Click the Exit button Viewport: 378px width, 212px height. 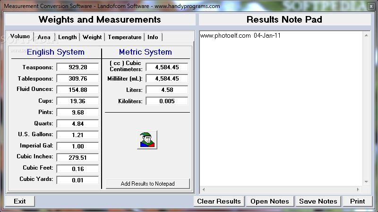pyautogui.click(x=20, y=201)
